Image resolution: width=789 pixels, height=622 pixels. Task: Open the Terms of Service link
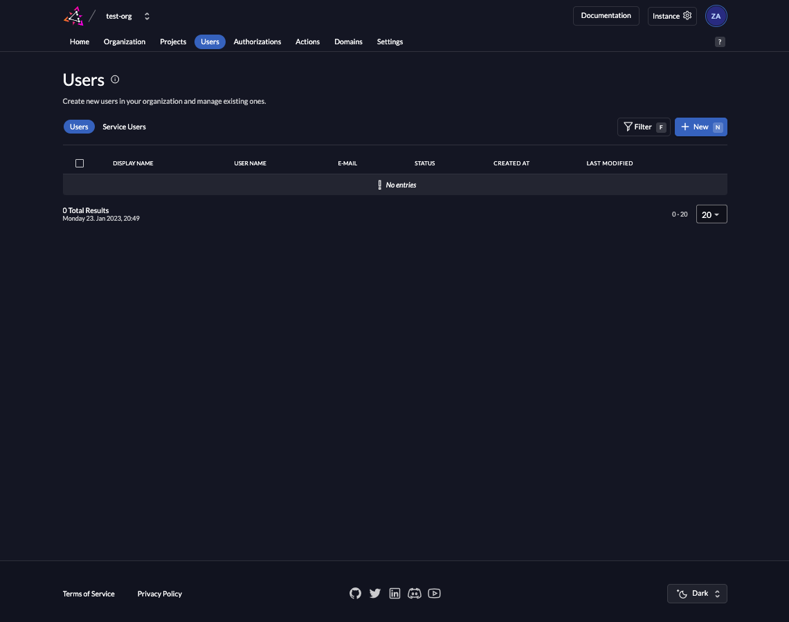pos(89,594)
